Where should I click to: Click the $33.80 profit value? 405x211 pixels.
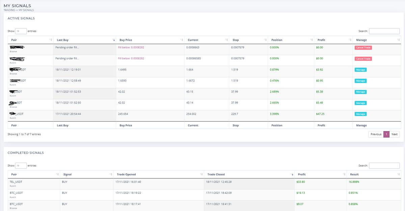point(301,182)
